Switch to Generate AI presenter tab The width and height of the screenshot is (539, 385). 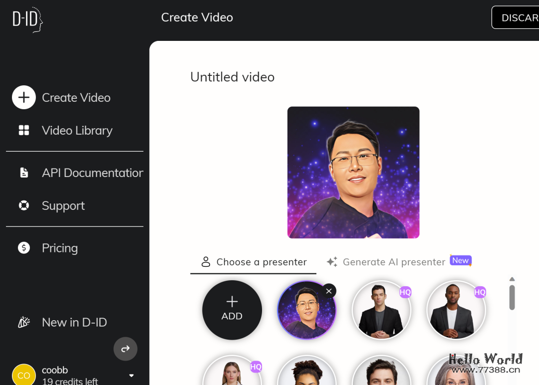click(386, 262)
